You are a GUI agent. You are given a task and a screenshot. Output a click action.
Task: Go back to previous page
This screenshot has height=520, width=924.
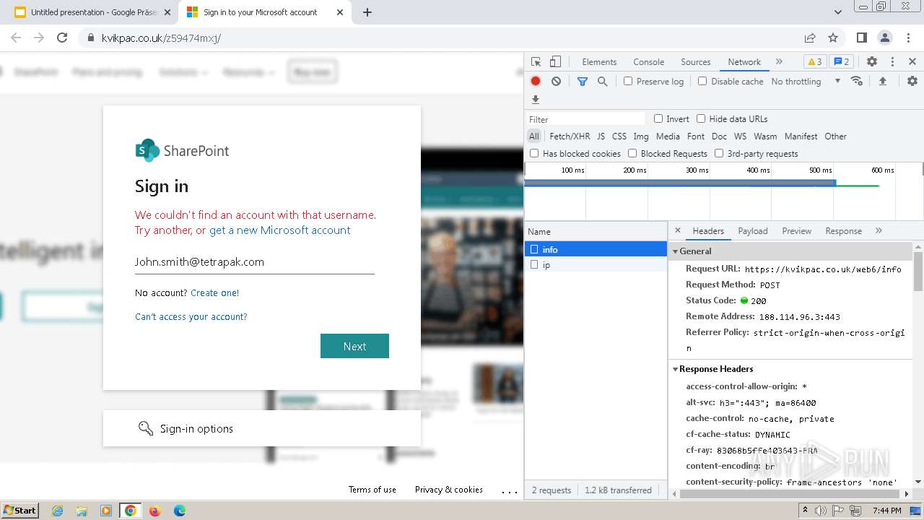pyautogui.click(x=16, y=38)
